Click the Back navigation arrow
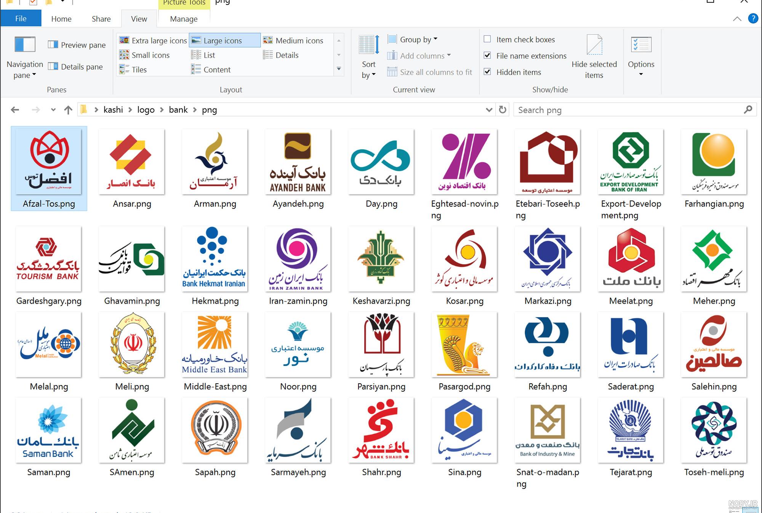 tap(15, 110)
